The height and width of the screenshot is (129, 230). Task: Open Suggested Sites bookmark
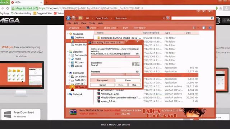[x=42, y=13]
